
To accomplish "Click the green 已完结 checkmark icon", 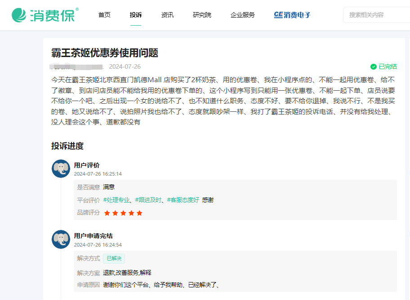I will tap(374, 66).
